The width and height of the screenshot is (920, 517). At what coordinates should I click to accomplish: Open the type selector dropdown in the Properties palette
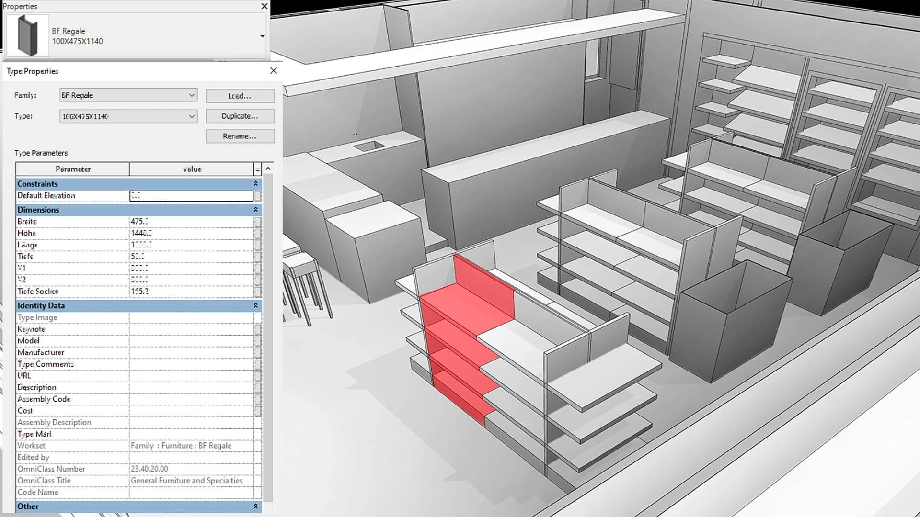[x=262, y=36]
